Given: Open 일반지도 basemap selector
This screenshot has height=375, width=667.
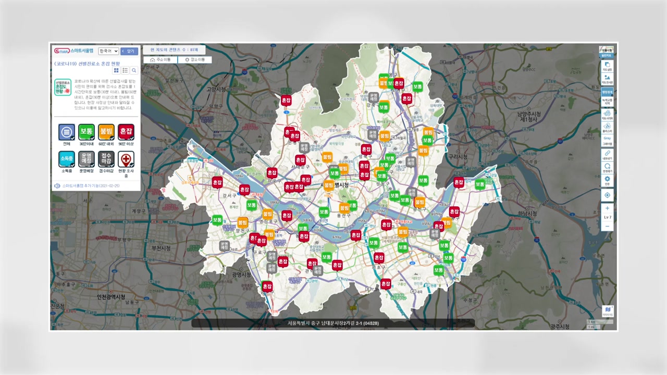Looking at the screenshot, I should coord(607,52).
